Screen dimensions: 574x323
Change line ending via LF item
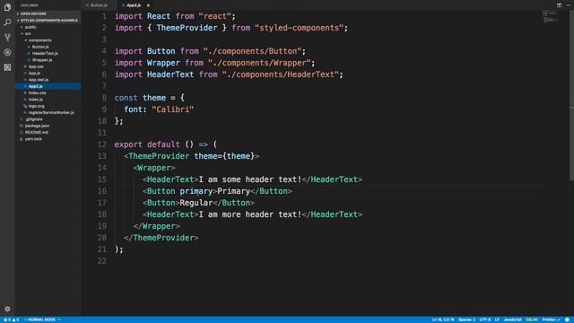point(497,319)
